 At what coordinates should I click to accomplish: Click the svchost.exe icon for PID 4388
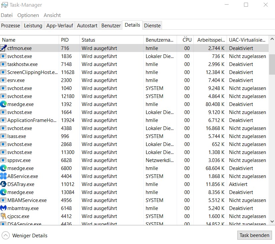[3, 128]
